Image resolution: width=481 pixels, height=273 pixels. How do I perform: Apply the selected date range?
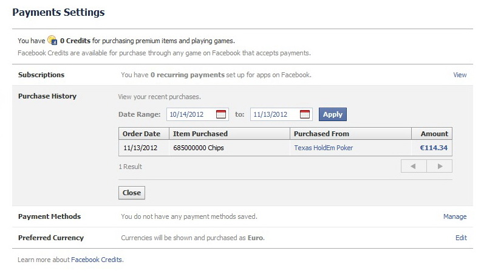333,114
